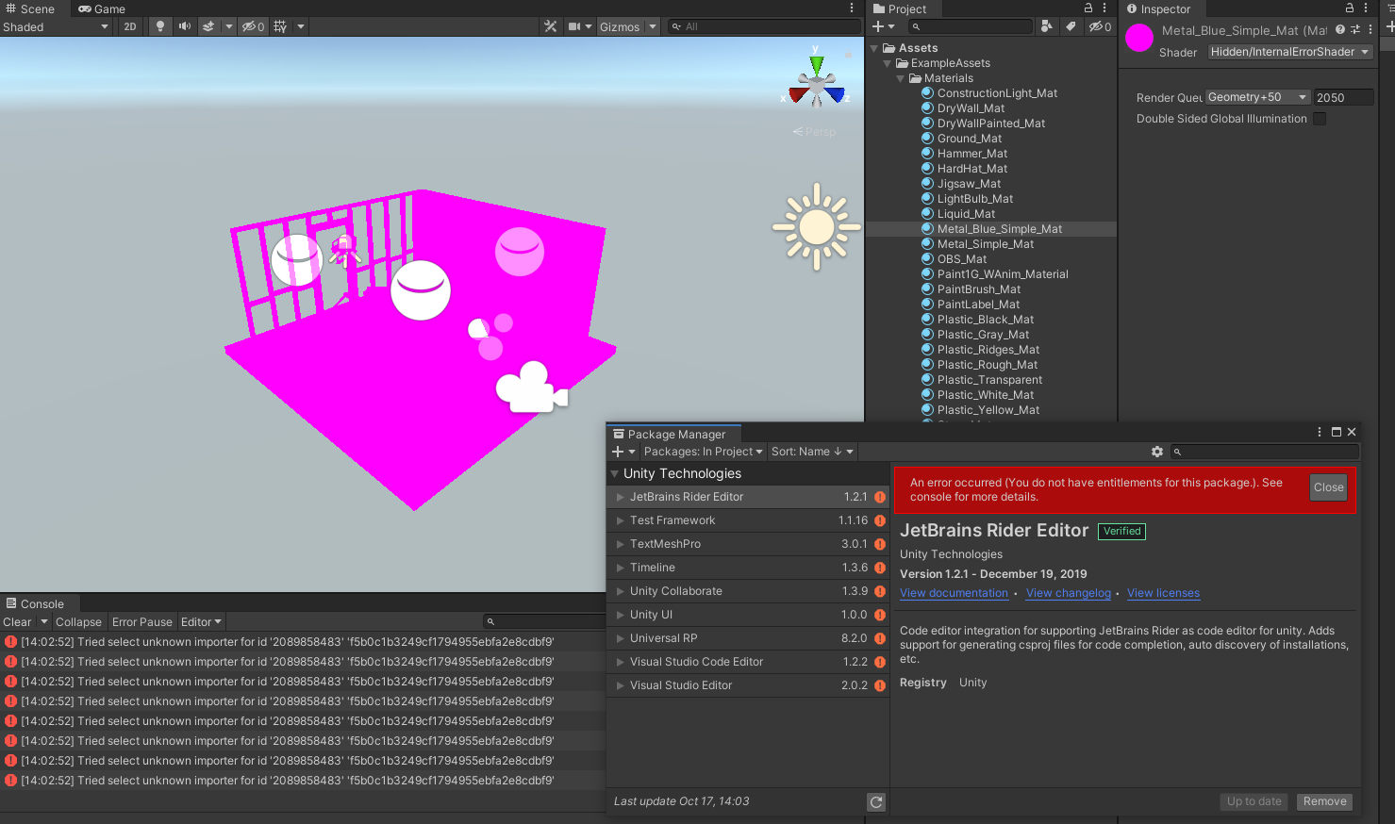Image resolution: width=1395 pixels, height=824 pixels.
Task: Clear the console messages
Action: click(17, 622)
